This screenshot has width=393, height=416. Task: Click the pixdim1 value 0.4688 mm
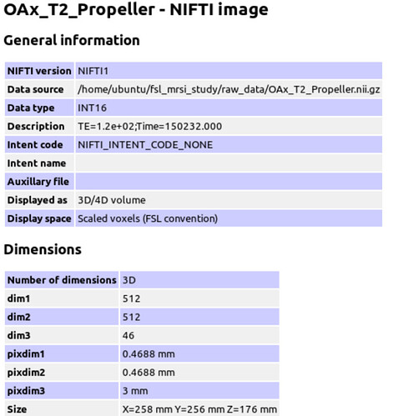(149, 353)
